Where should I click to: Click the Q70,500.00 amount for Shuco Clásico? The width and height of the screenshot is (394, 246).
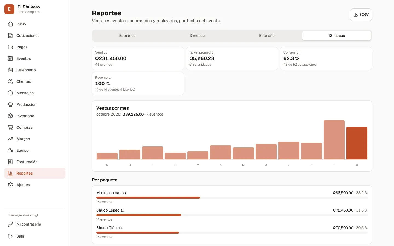(x=343, y=228)
